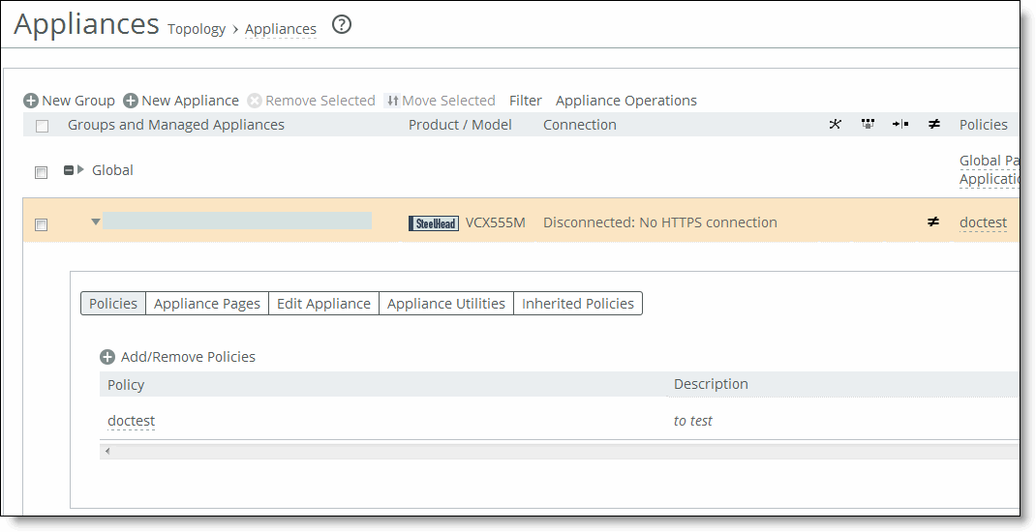The height and width of the screenshot is (532, 1036).
Task: Collapse the Global group minus box
Action: pos(69,170)
